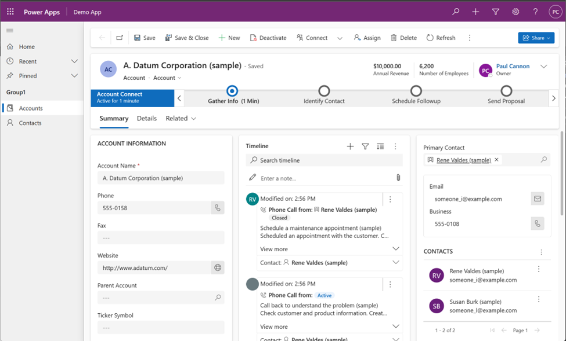Click the attachment paperclip in note box
566x341 pixels.
(x=398, y=178)
